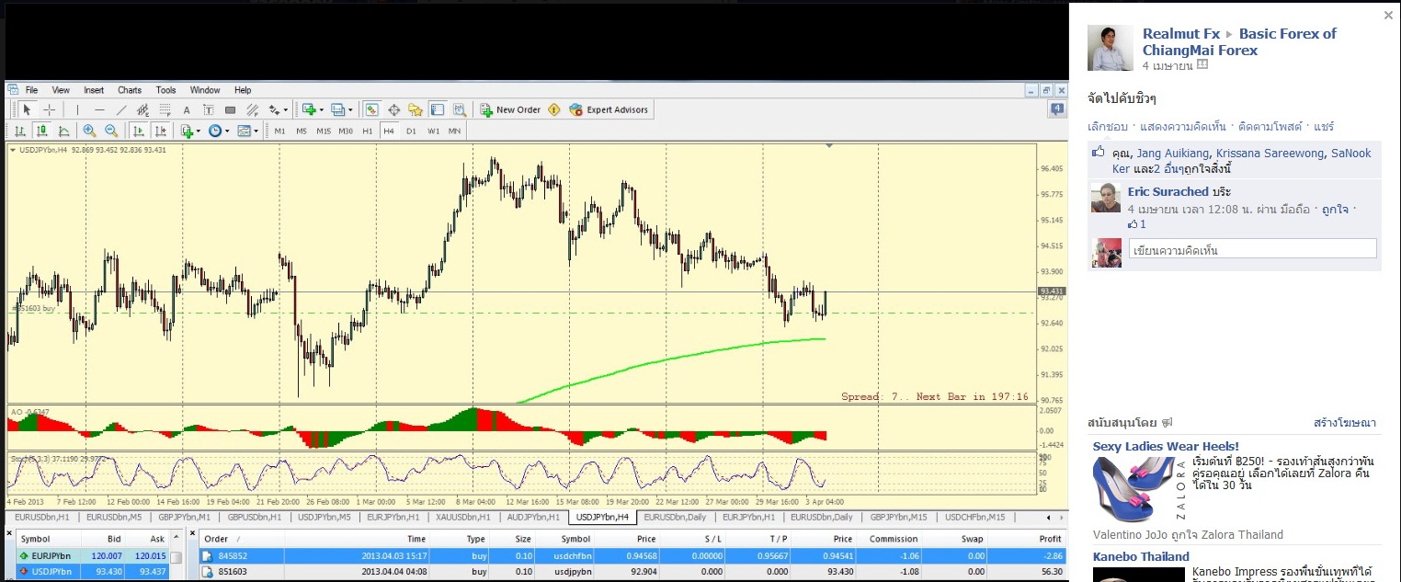Open the File menu
Image resolution: width=1401 pixels, height=582 pixels.
[x=31, y=90]
